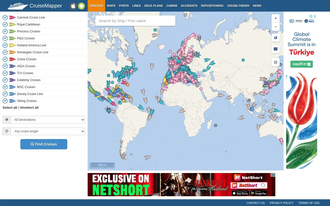This screenshot has height=206, width=330.
Task: Click the globe icon beside All Destinations
Action: 7,119
